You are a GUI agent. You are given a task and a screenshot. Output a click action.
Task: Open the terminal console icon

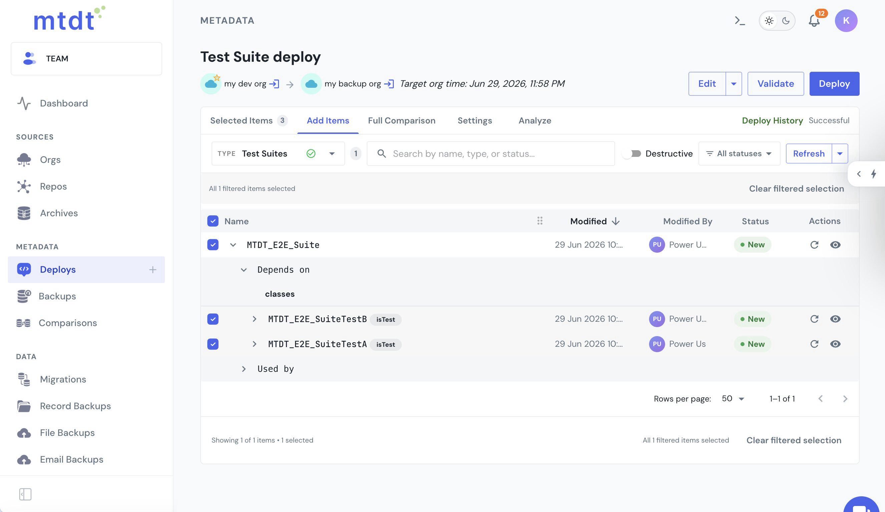(x=740, y=21)
